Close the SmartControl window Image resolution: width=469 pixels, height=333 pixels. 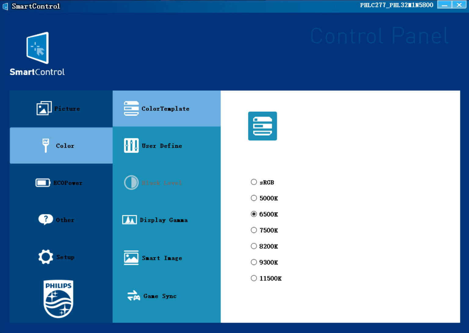(x=459, y=5)
